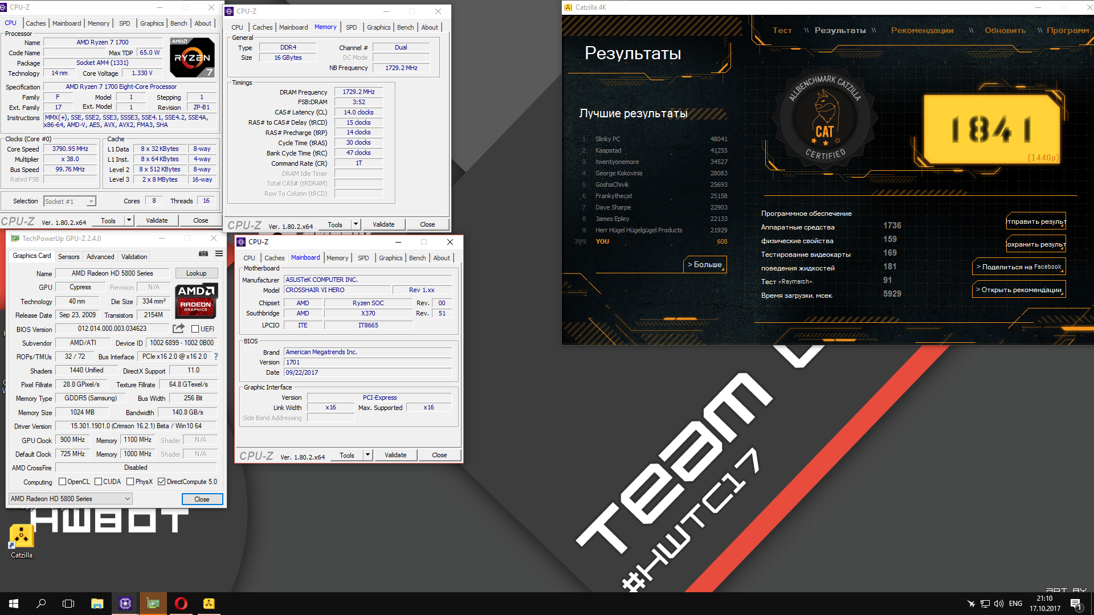Open the Advanced tab in GPU-Z

[100, 257]
